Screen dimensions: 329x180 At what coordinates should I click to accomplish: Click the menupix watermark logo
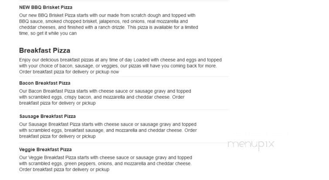click(251, 144)
